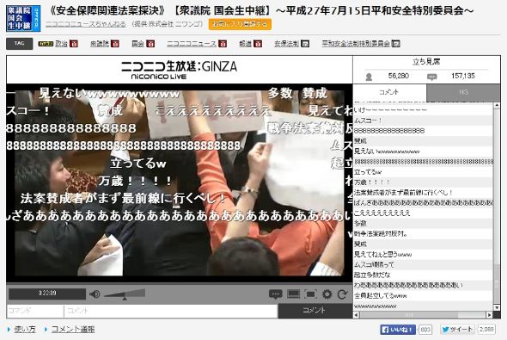Submit with the dark コメント button
The width and height of the screenshot is (507, 340).
click(315, 311)
